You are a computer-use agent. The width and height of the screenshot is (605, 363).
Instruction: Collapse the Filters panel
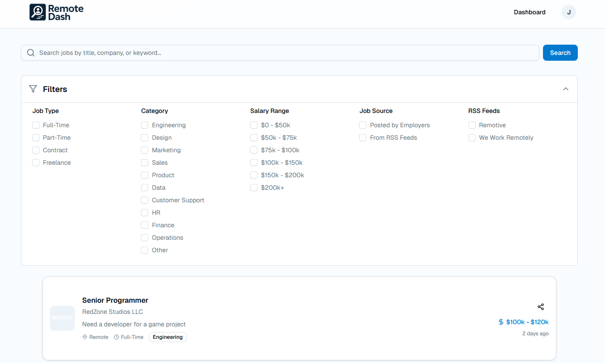[566, 89]
